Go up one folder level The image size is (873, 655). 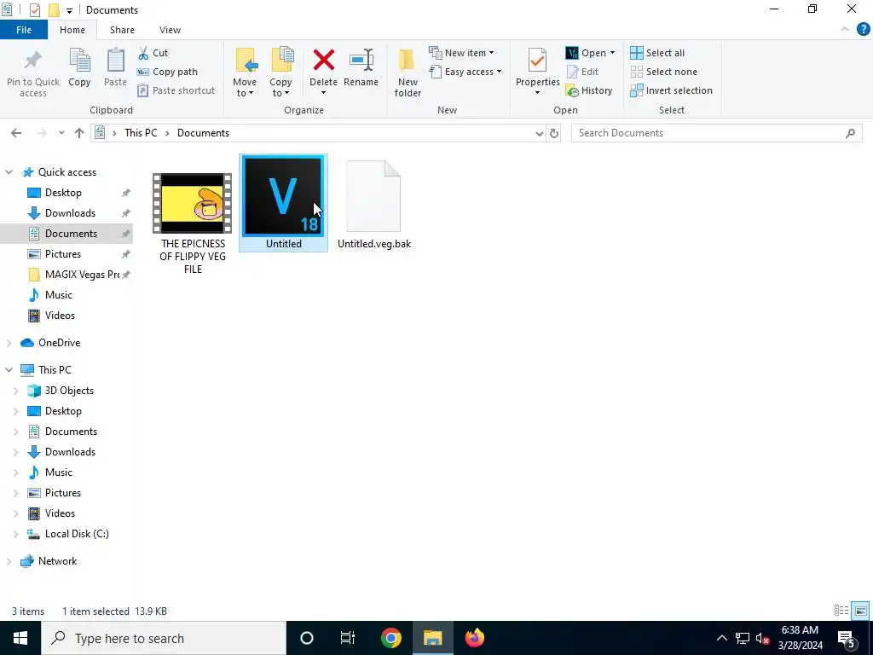79,133
